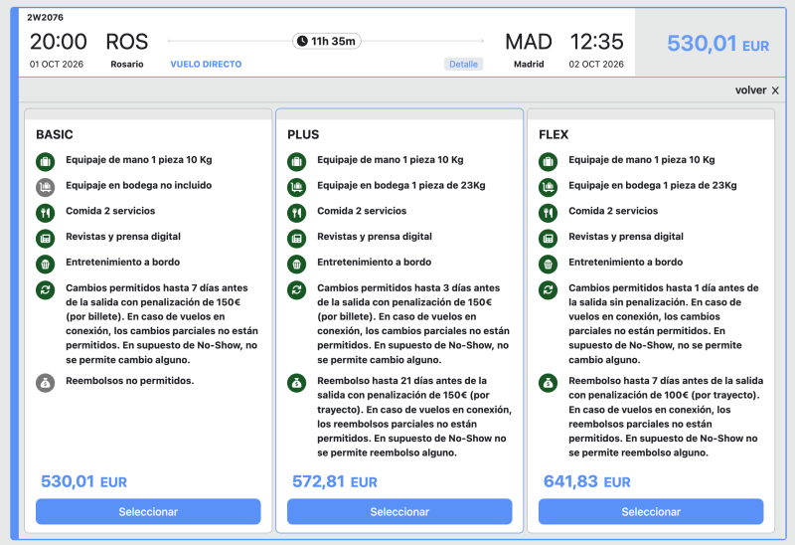Click the PLUS fare card heading

point(303,134)
